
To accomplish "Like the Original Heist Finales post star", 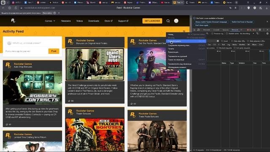I will point(69,101).
